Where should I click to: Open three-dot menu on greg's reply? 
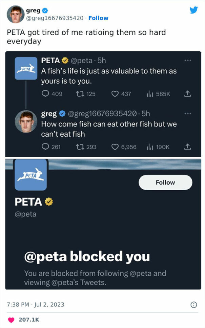coord(187,113)
